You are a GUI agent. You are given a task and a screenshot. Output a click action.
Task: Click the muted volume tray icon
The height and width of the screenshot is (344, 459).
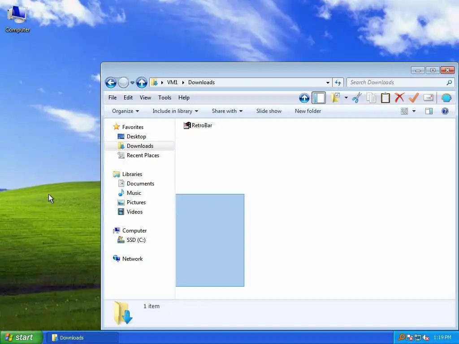pos(426,338)
